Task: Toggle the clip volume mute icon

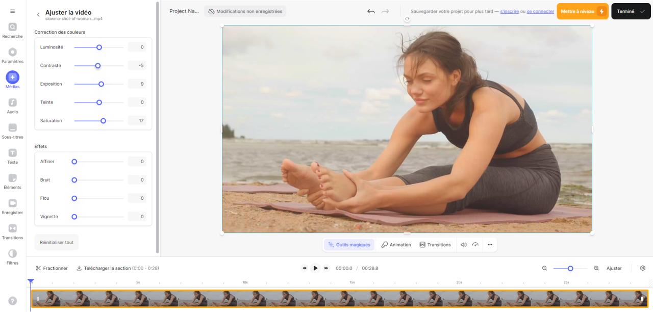Action: tap(463, 244)
